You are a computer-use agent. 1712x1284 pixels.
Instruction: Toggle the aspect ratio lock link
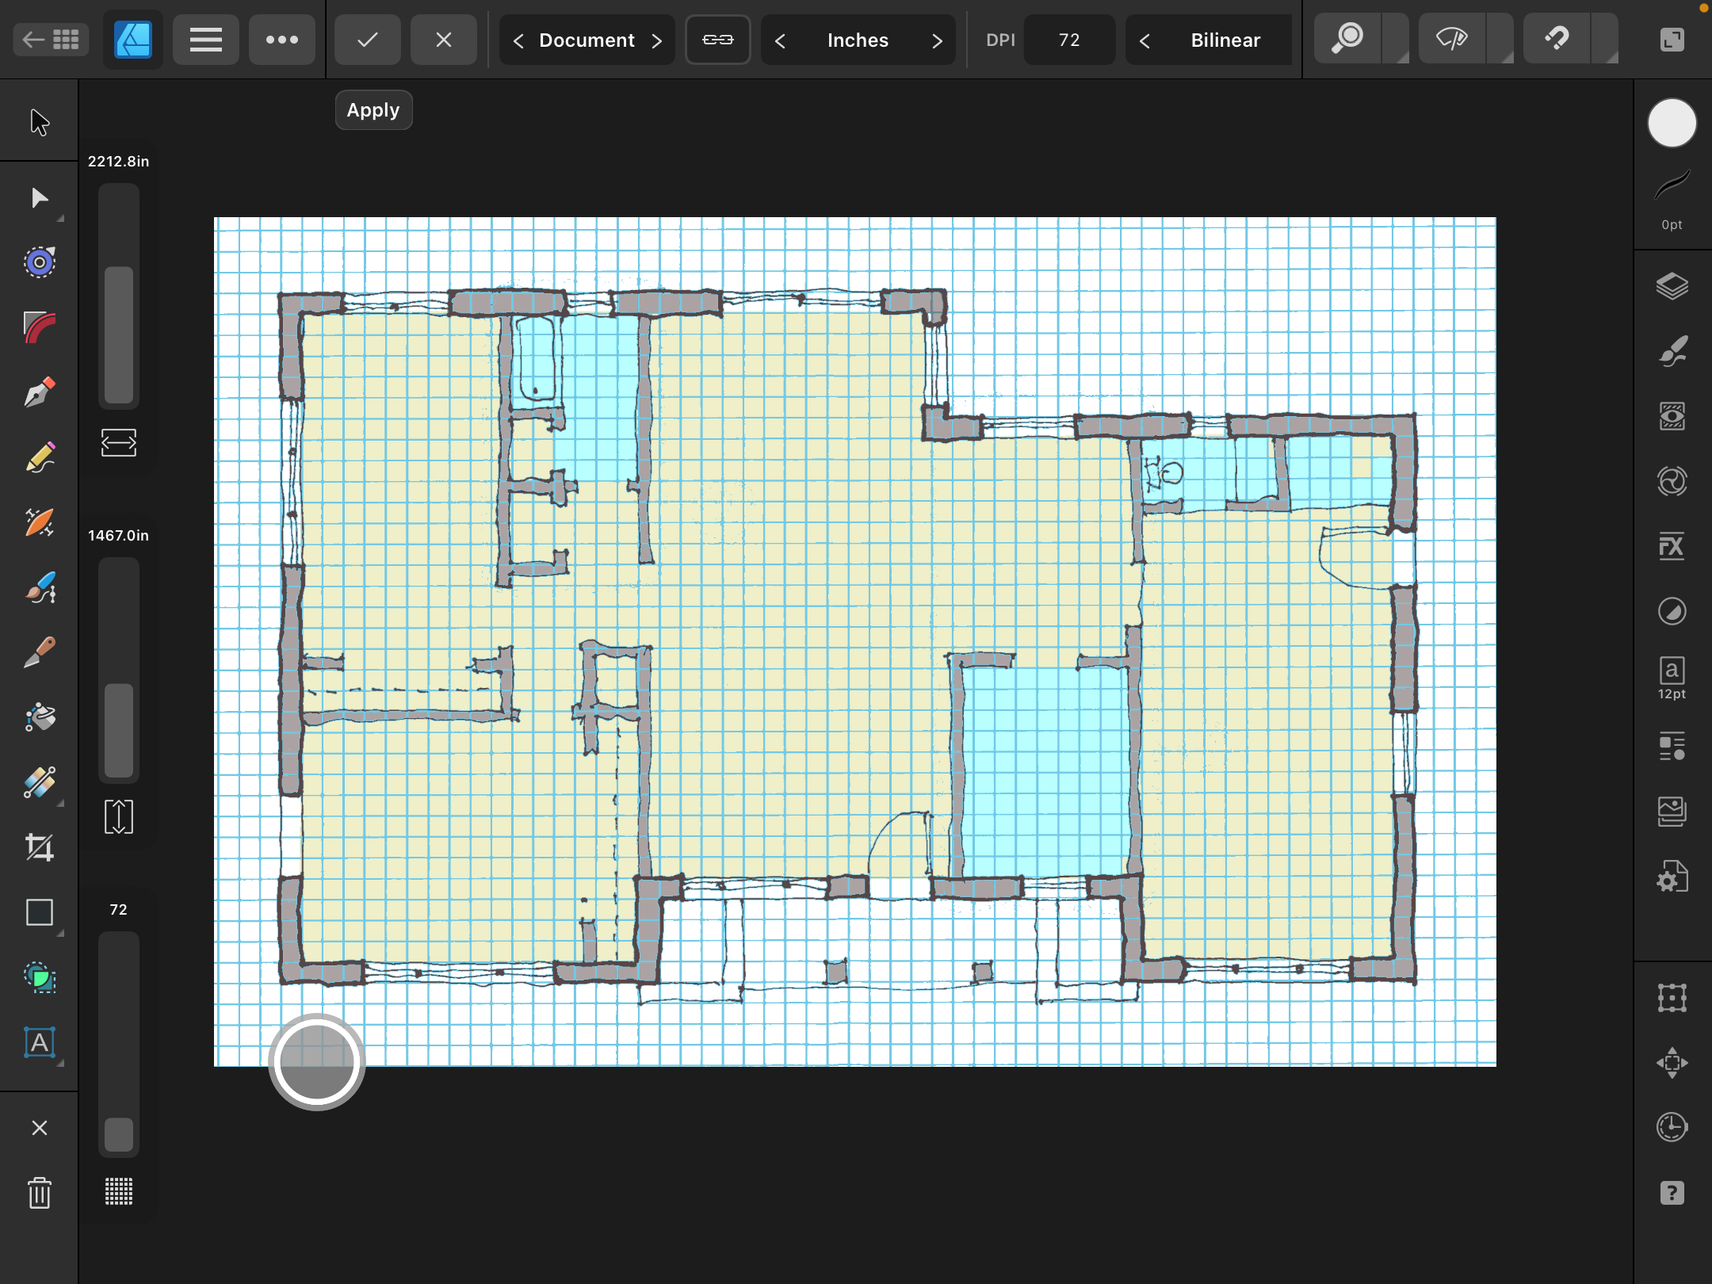tap(718, 40)
